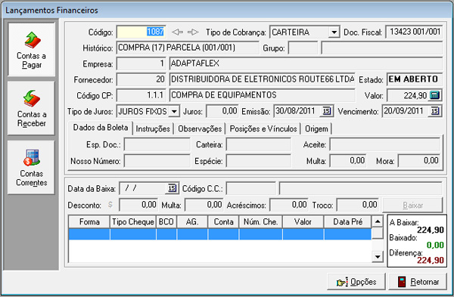Click the Diferença 224,90 value
Image resolution: width=454 pixels, height=297 pixels.
click(431, 260)
